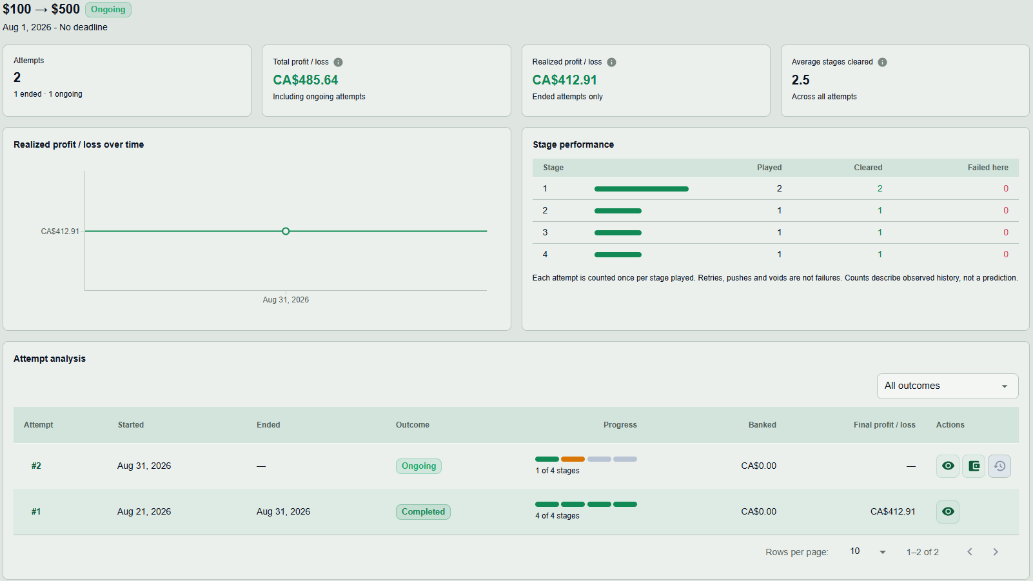1033x581 pixels.
Task: Click attempt #1 final profit CA$412.91
Action: pos(892,512)
